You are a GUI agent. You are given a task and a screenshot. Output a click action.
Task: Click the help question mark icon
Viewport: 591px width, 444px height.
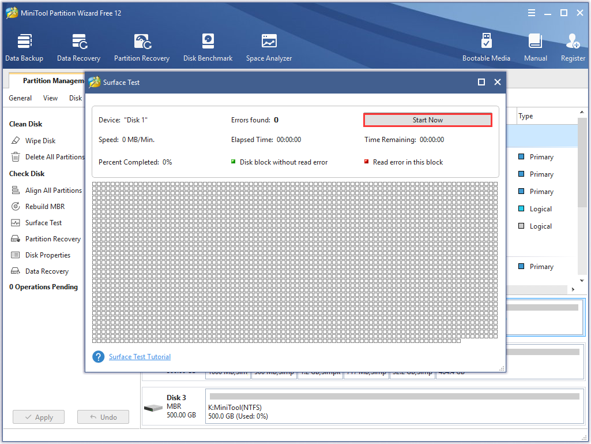99,356
